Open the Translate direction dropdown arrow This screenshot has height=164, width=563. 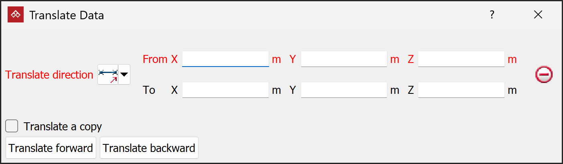[x=125, y=75]
